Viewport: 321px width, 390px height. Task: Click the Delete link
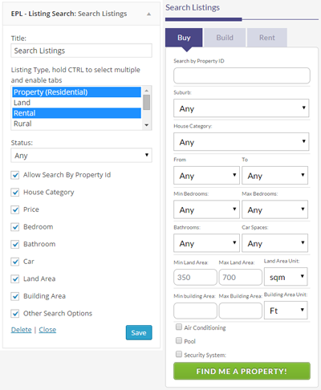tap(21, 330)
